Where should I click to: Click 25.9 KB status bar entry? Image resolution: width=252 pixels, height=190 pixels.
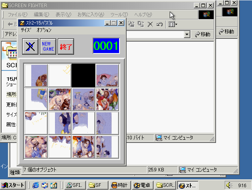pos(156,170)
